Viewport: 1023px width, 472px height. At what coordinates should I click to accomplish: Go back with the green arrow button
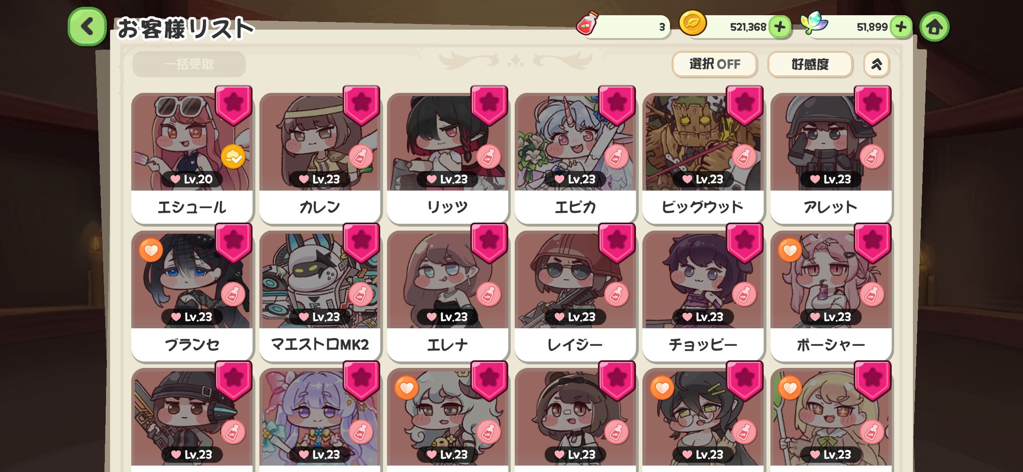[87, 27]
